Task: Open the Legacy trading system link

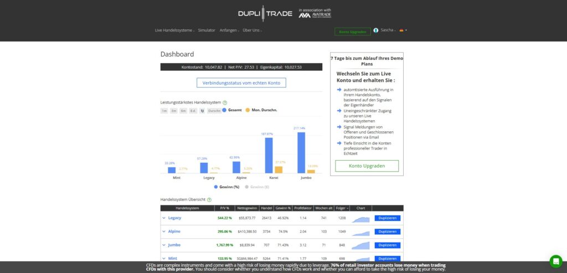Action: (174, 218)
